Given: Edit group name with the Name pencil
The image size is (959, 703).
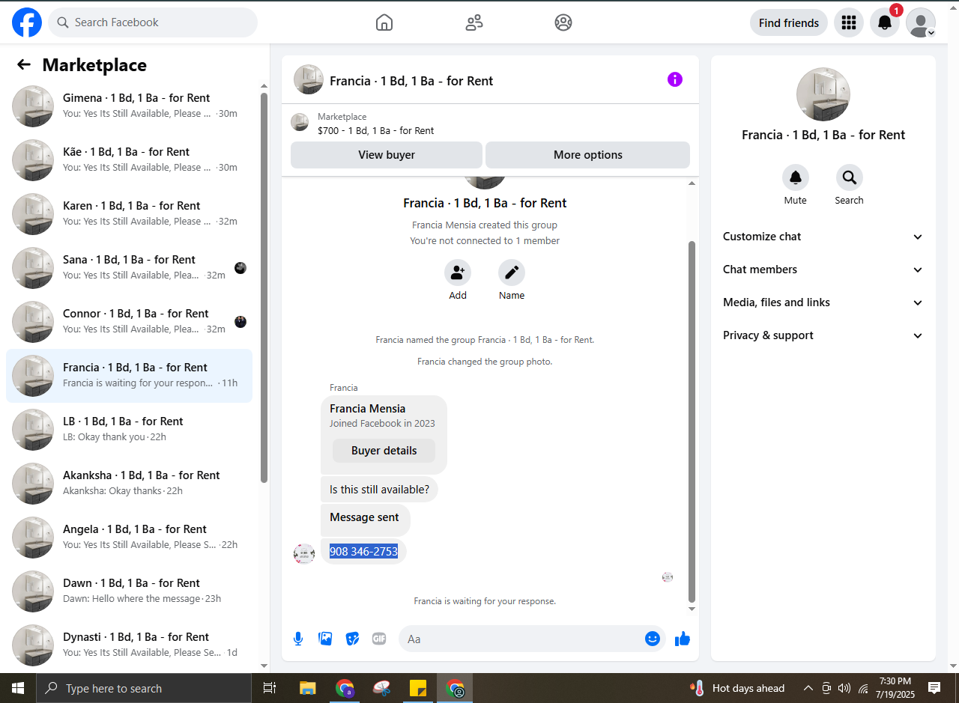Looking at the screenshot, I should tap(512, 273).
